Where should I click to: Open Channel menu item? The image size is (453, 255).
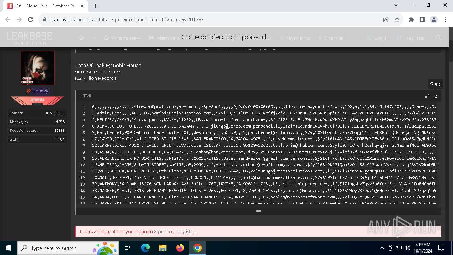tap(331, 38)
